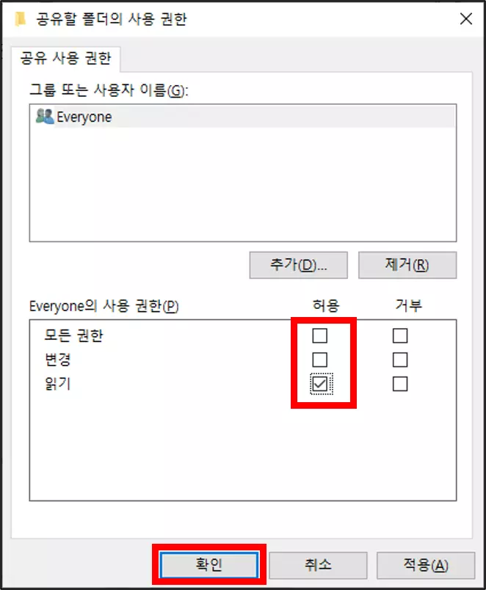486x590 pixels.
Task: Uncheck the 허용 checkbox for 읽기
Action: (320, 385)
